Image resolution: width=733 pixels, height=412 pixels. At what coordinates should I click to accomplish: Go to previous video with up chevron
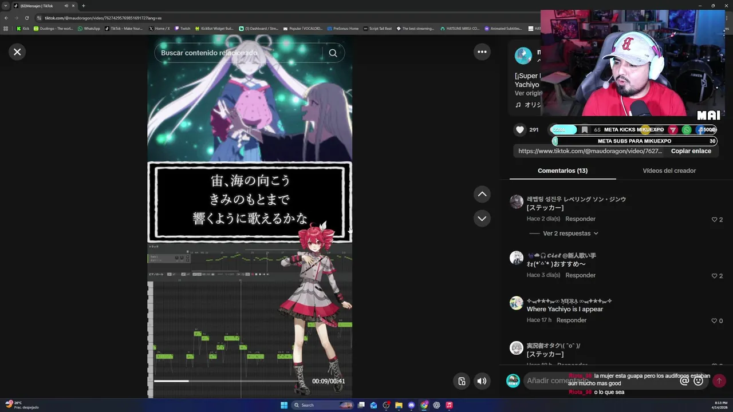click(482, 195)
